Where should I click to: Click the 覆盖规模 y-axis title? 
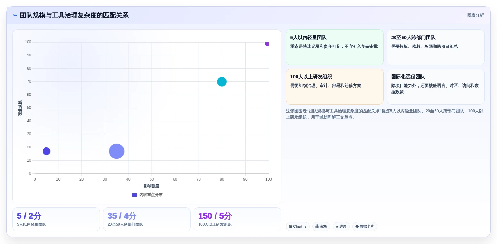pyautogui.click(x=20, y=108)
